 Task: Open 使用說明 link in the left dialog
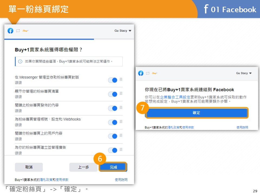[121, 180]
